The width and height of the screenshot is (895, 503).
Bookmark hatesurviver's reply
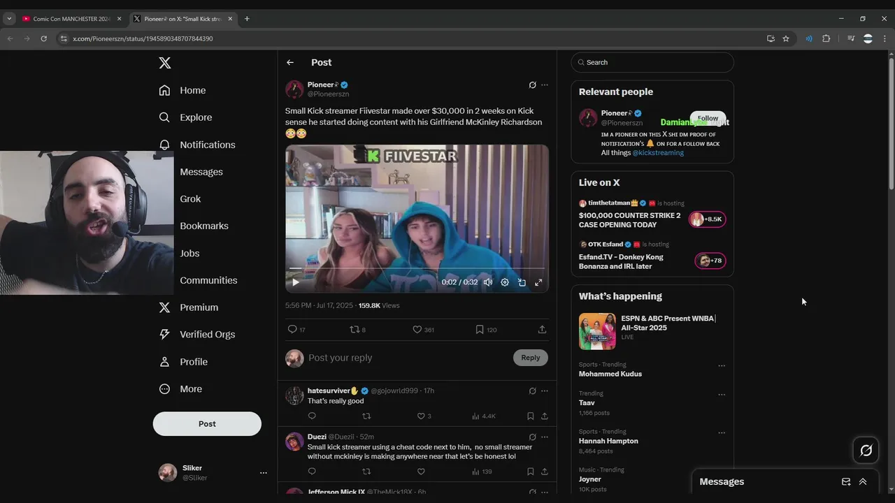[531, 416]
